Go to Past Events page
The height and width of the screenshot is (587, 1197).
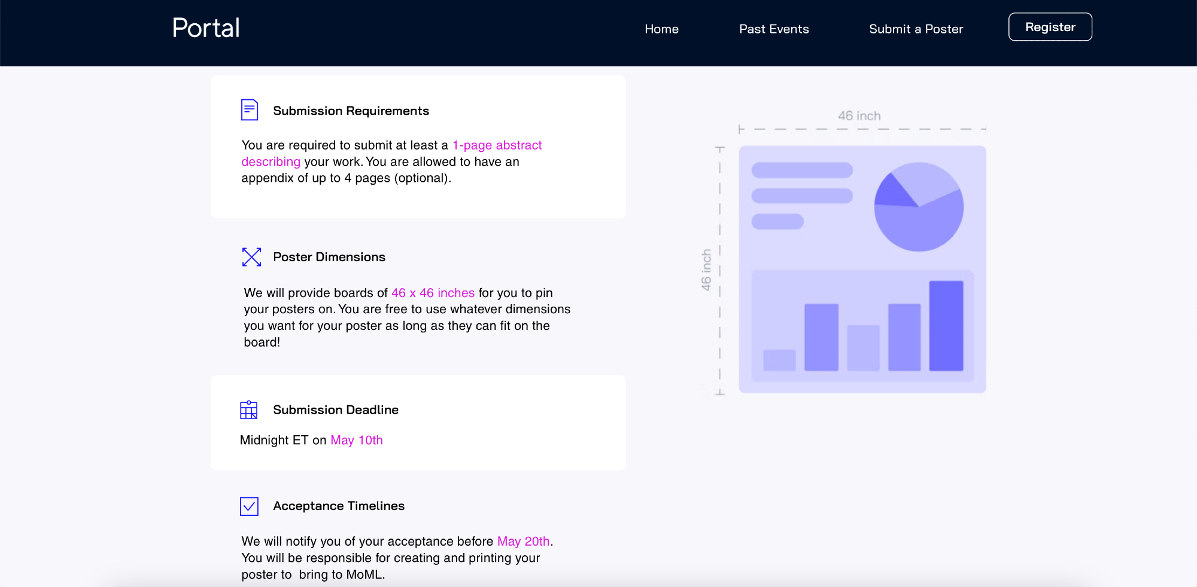coord(774,29)
